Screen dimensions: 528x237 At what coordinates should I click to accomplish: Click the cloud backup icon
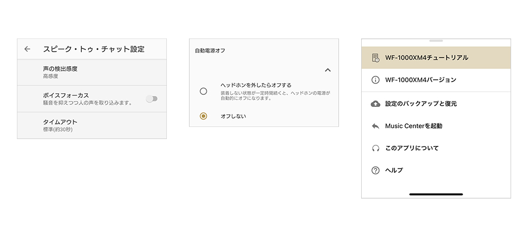pyautogui.click(x=375, y=104)
